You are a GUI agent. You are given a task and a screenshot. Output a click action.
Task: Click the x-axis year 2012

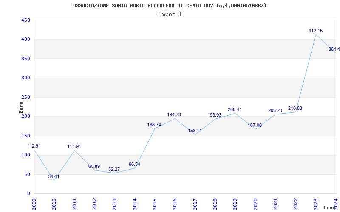coord(94,204)
